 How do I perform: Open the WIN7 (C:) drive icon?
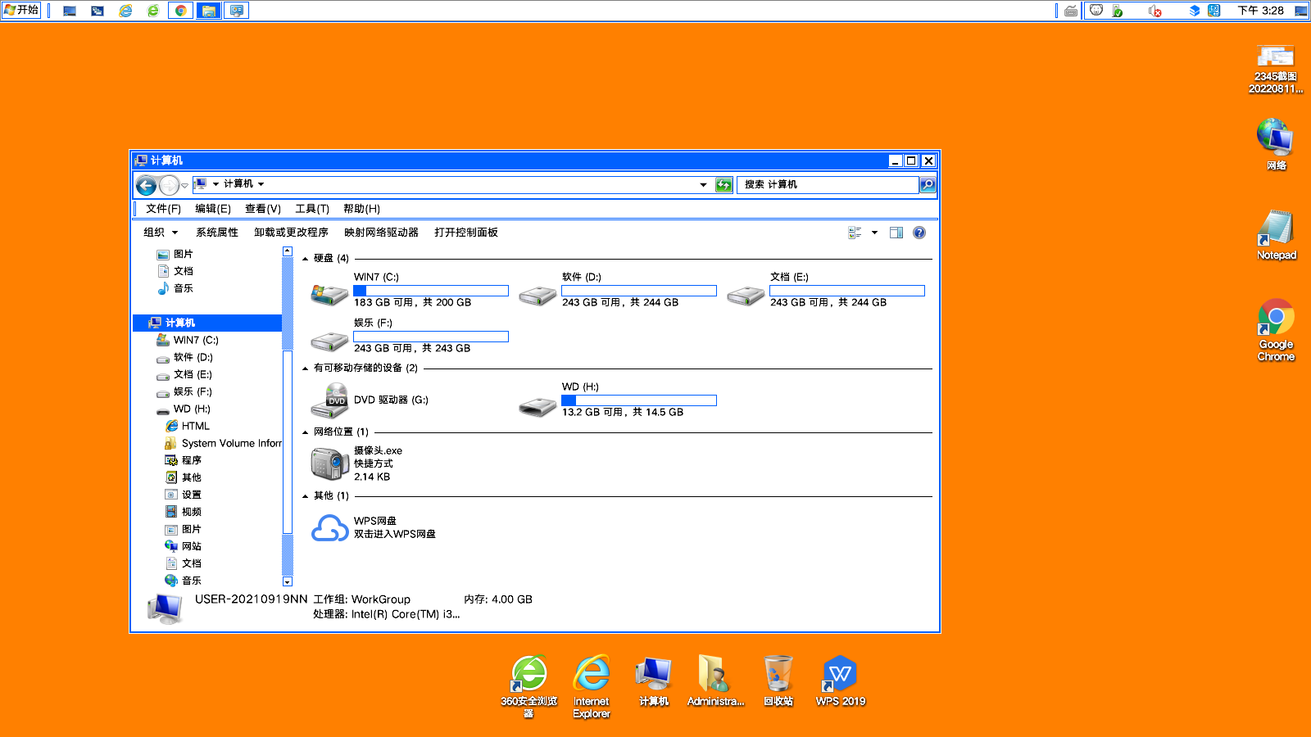point(329,294)
